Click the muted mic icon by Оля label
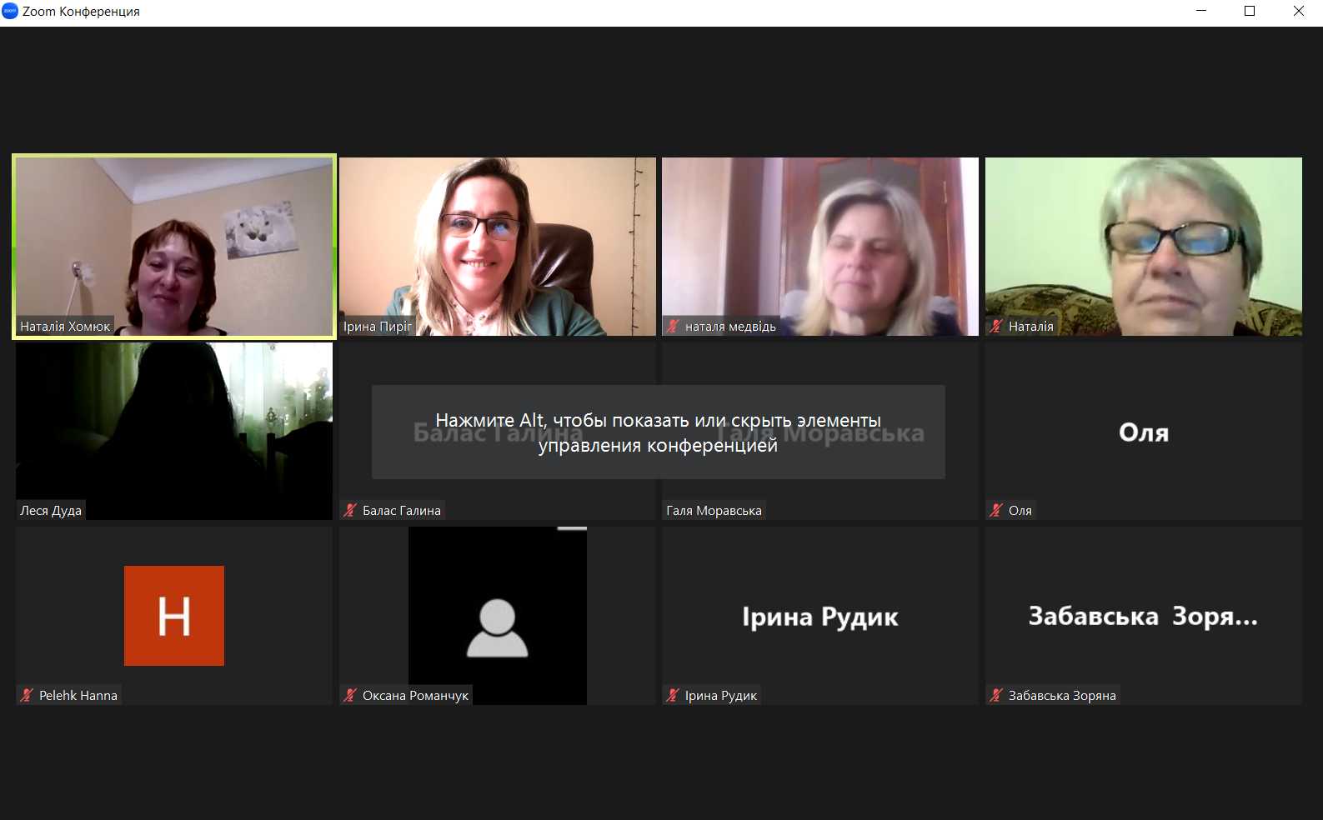Screen dimensions: 1323x820 click(996, 511)
